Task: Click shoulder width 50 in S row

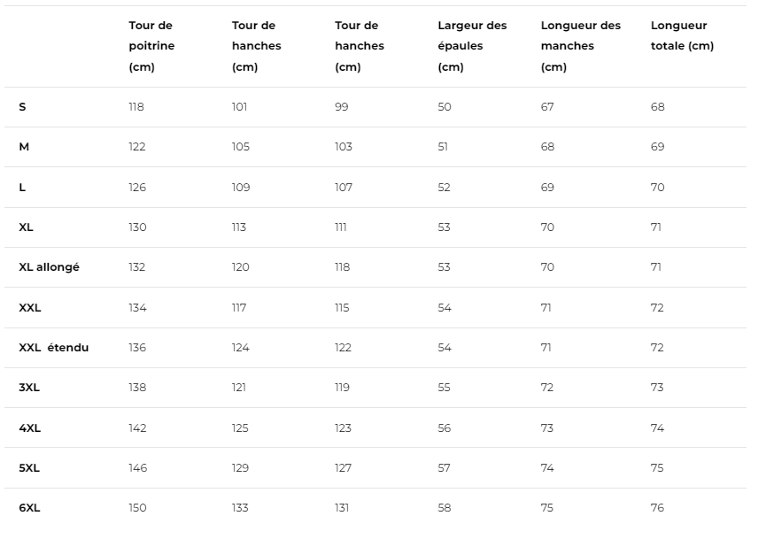Action: (445, 107)
